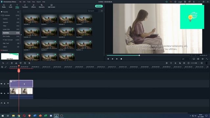The image size is (210, 118).
Task: Switch to the Transition tab
Action: point(25,6)
